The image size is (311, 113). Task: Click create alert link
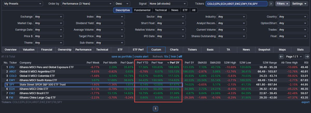[141, 56]
